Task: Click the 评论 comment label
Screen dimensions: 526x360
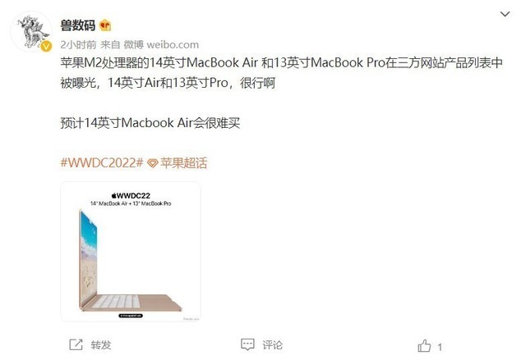Action: tap(272, 345)
